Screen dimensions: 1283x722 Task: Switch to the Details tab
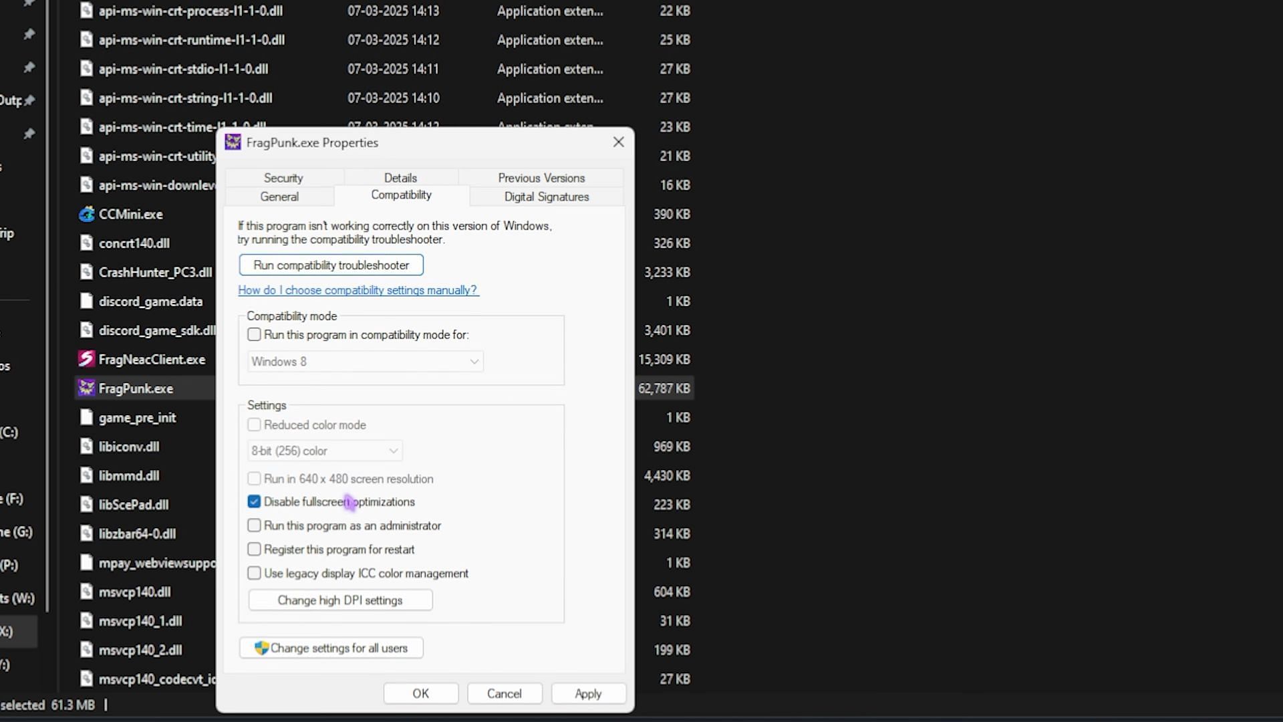click(400, 178)
